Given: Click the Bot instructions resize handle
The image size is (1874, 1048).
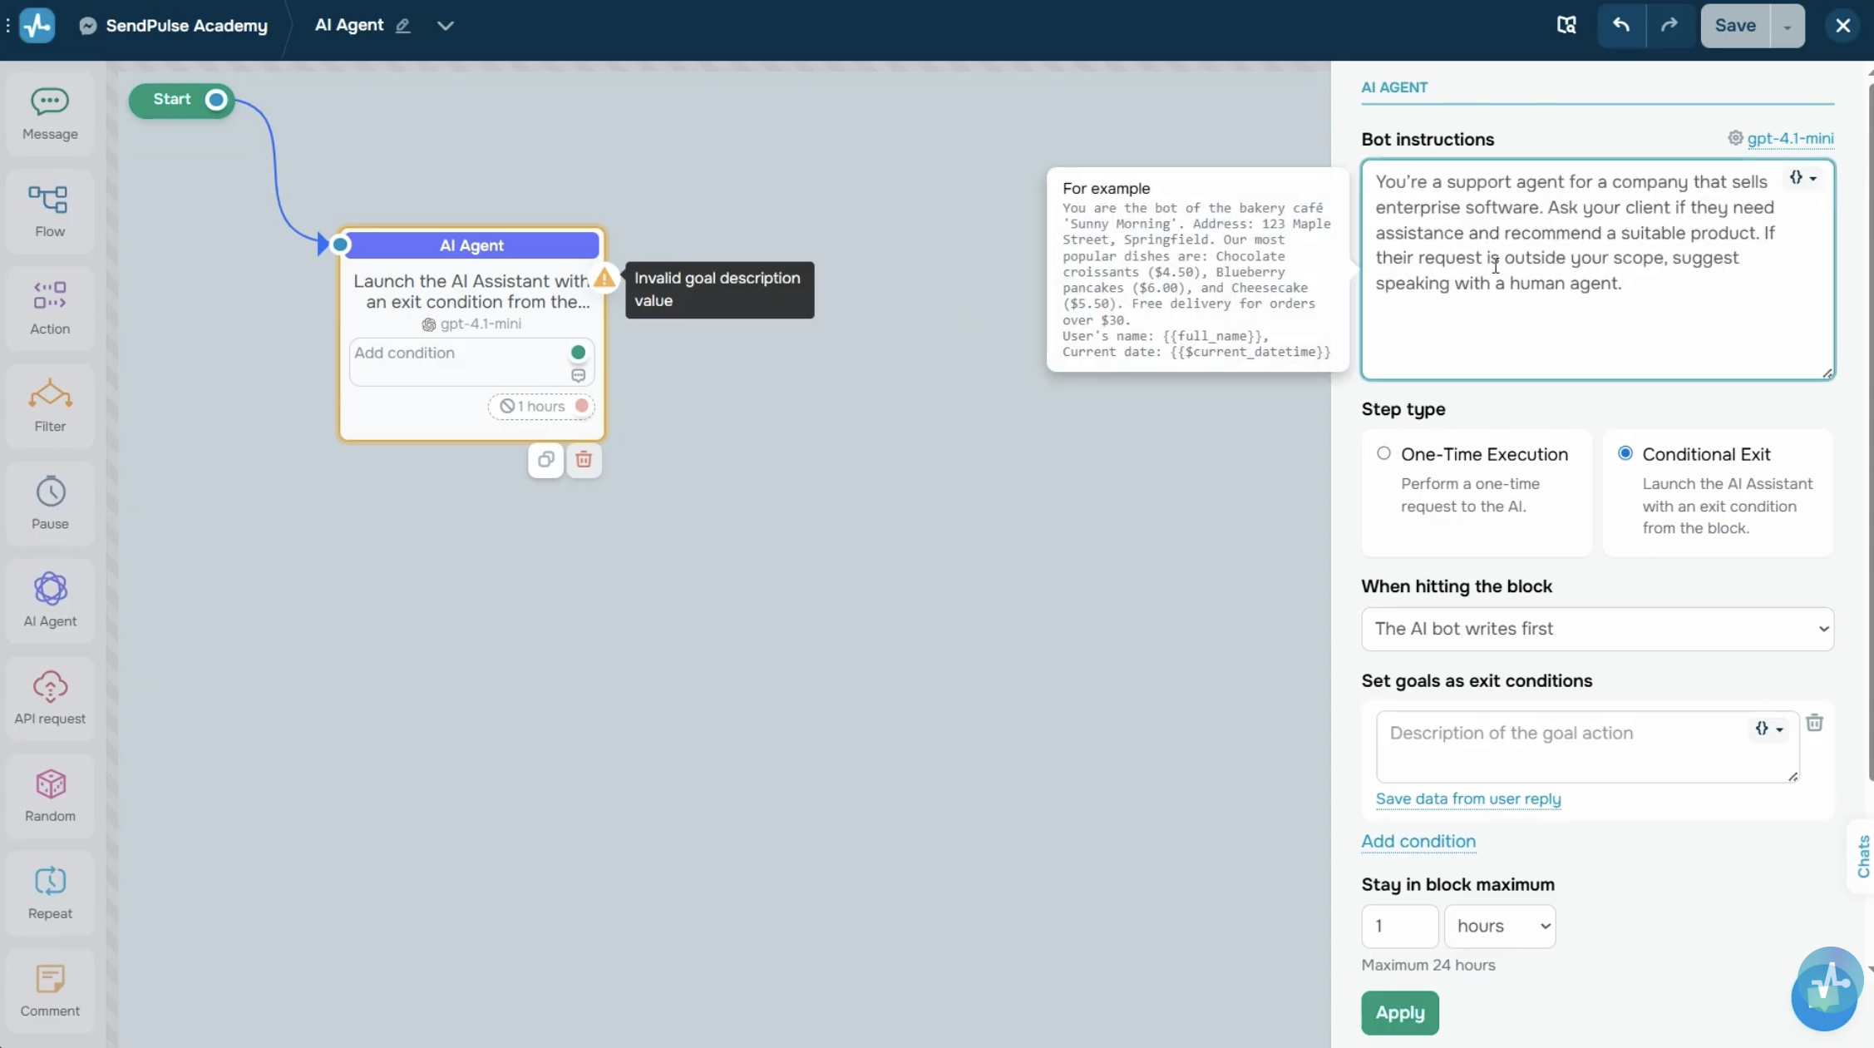Looking at the screenshot, I should coord(1827,373).
